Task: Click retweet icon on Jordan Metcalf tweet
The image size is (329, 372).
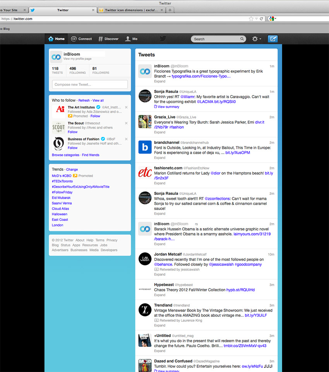Action: 156,270
